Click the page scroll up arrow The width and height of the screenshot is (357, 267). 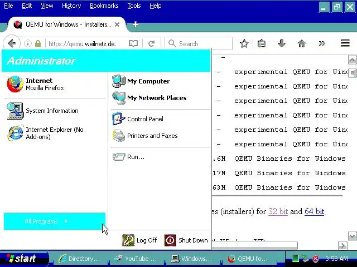[352, 60]
